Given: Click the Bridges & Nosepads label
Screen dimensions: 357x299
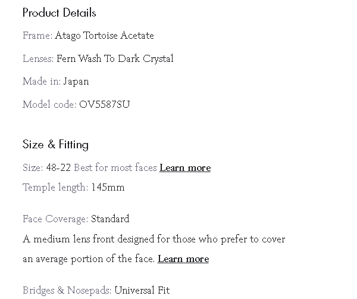Looking at the screenshot, I should 67,291.
